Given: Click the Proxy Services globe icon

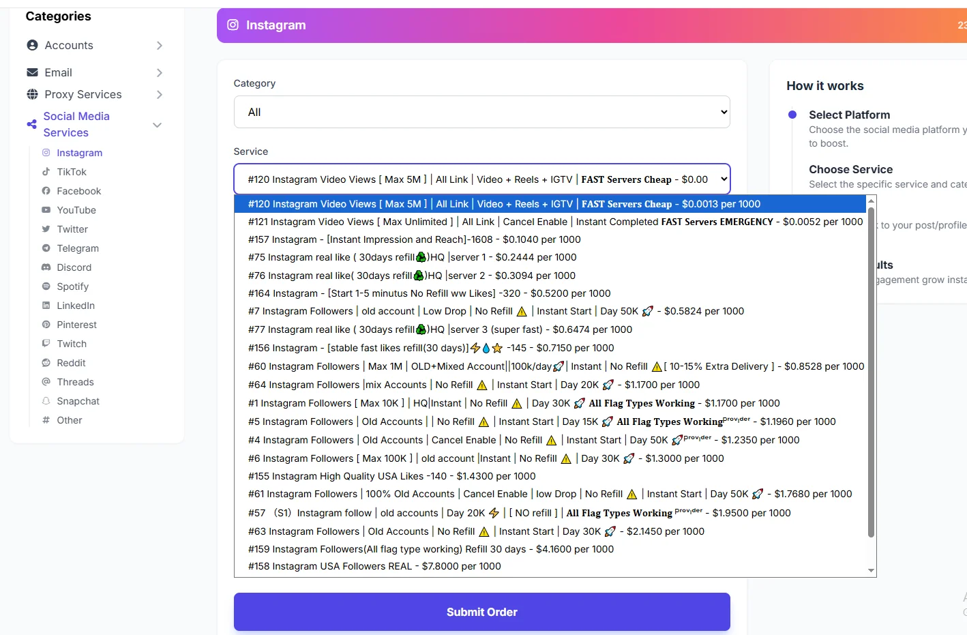Looking at the screenshot, I should [x=32, y=94].
